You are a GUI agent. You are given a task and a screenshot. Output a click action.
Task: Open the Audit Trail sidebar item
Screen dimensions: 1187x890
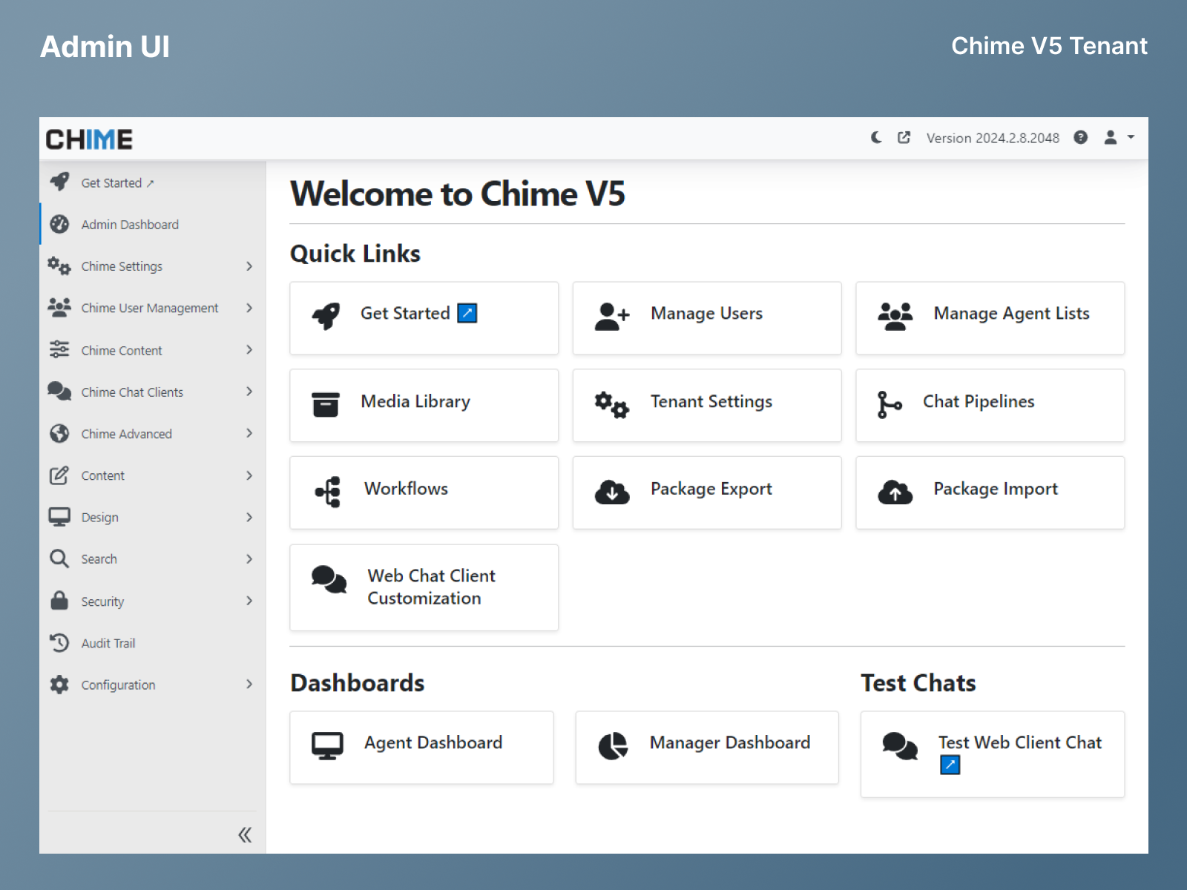pyautogui.click(x=108, y=643)
